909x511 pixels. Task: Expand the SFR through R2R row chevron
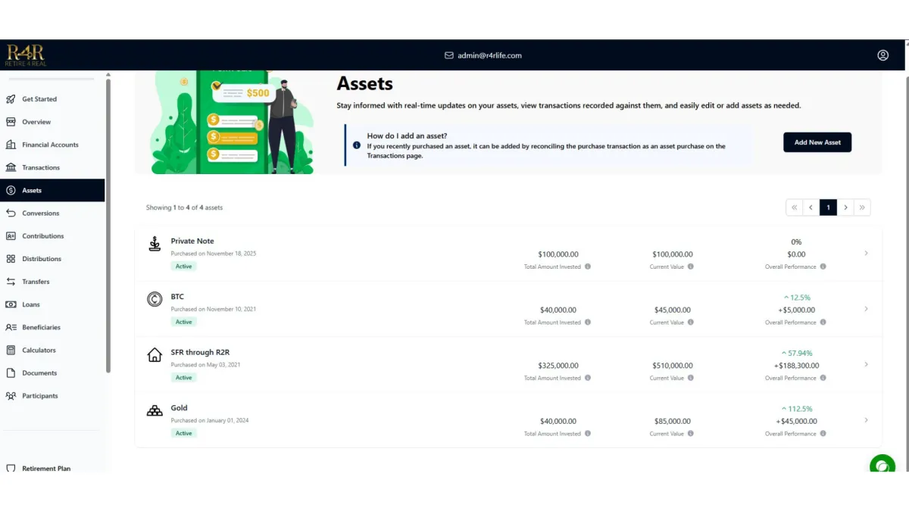866,364
